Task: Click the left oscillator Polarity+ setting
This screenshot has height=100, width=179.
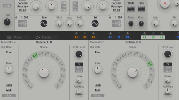Action: coord(23,6)
